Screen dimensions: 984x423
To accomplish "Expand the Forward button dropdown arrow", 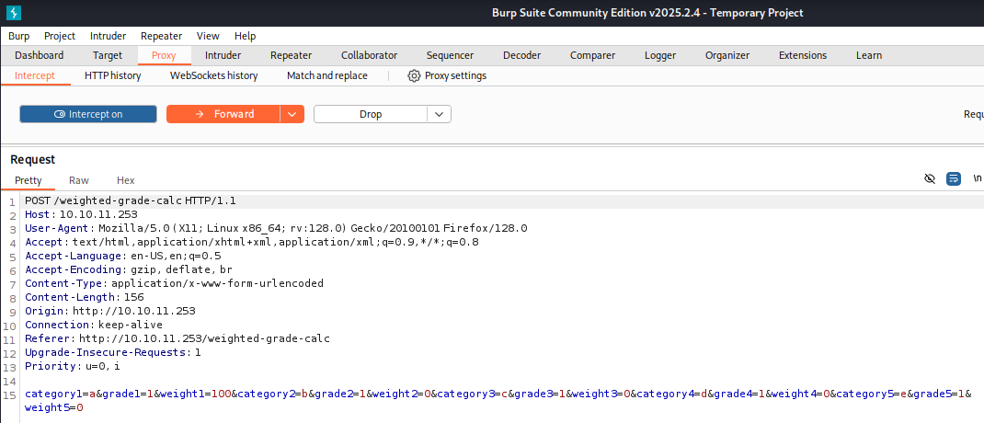I will pos(292,114).
